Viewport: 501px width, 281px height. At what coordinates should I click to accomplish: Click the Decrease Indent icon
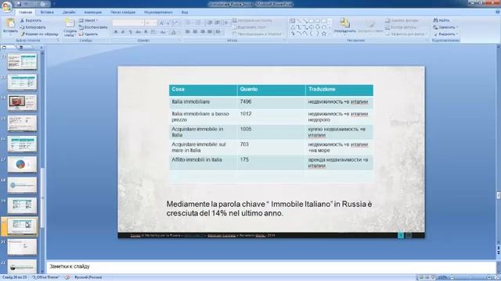pos(210,23)
